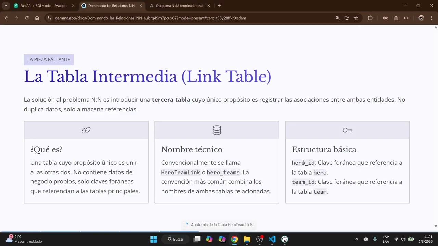Close the Dominando las Relaciones N:N tab
Screen dimensions: 438x246
pyautogui.click(x=141, y=6)
